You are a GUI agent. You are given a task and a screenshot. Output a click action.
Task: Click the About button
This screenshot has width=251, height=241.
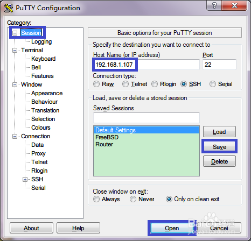coord(31,228)
